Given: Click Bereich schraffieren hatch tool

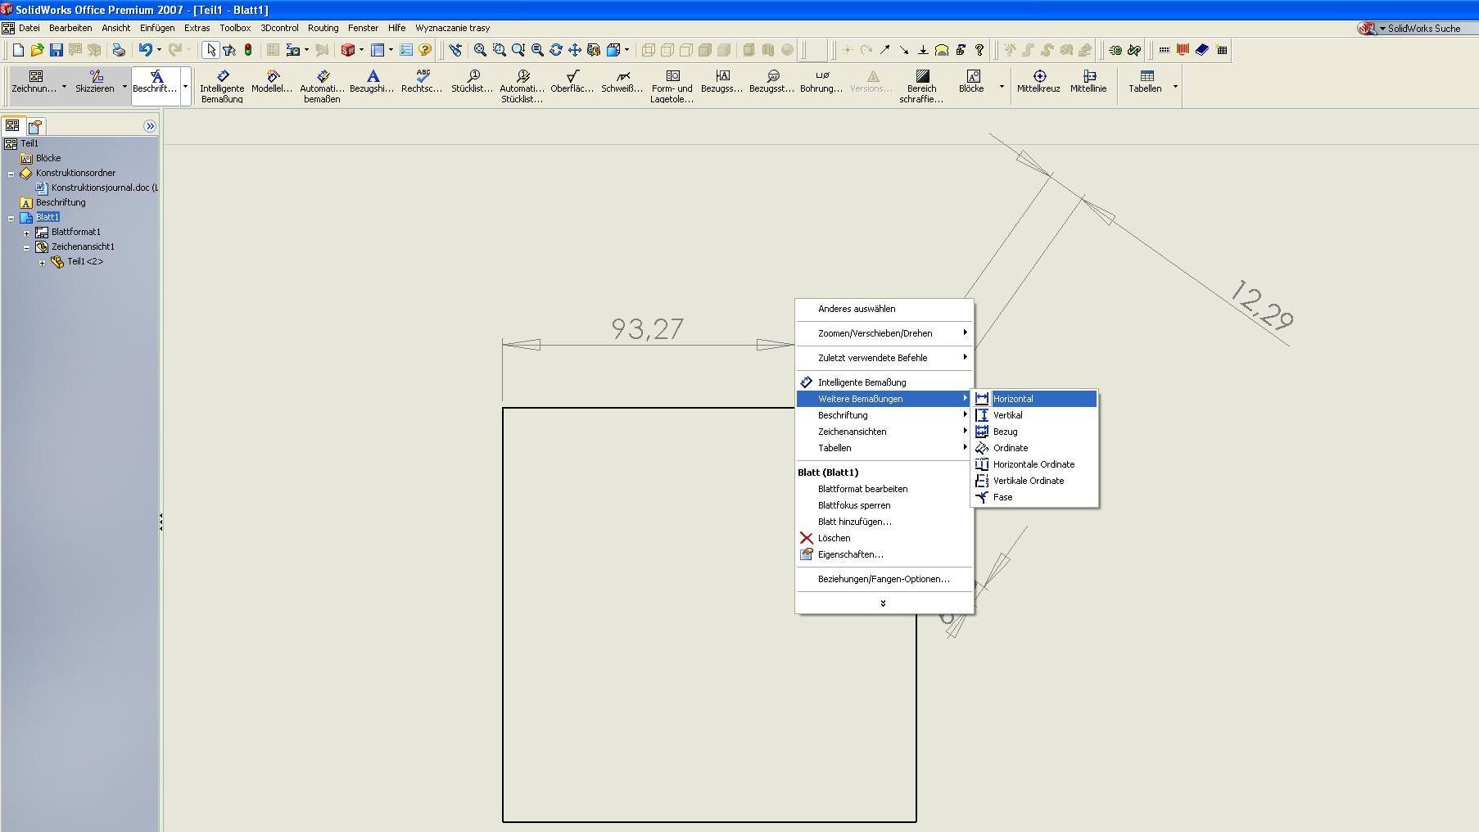Looking at the screenshot, I should (921, 86).
